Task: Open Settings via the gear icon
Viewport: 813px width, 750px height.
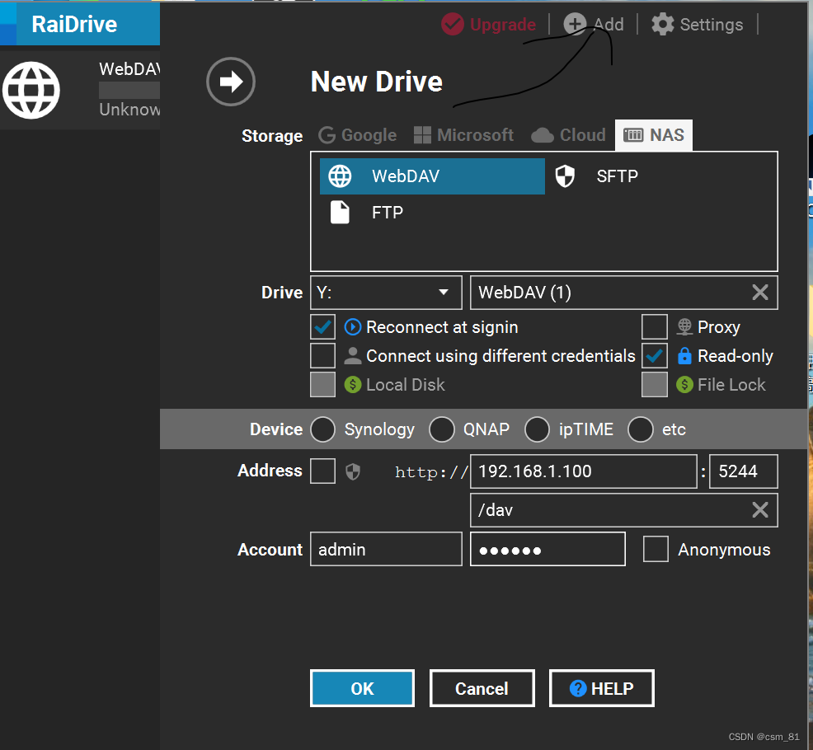Action: click(x=662, y=25)
